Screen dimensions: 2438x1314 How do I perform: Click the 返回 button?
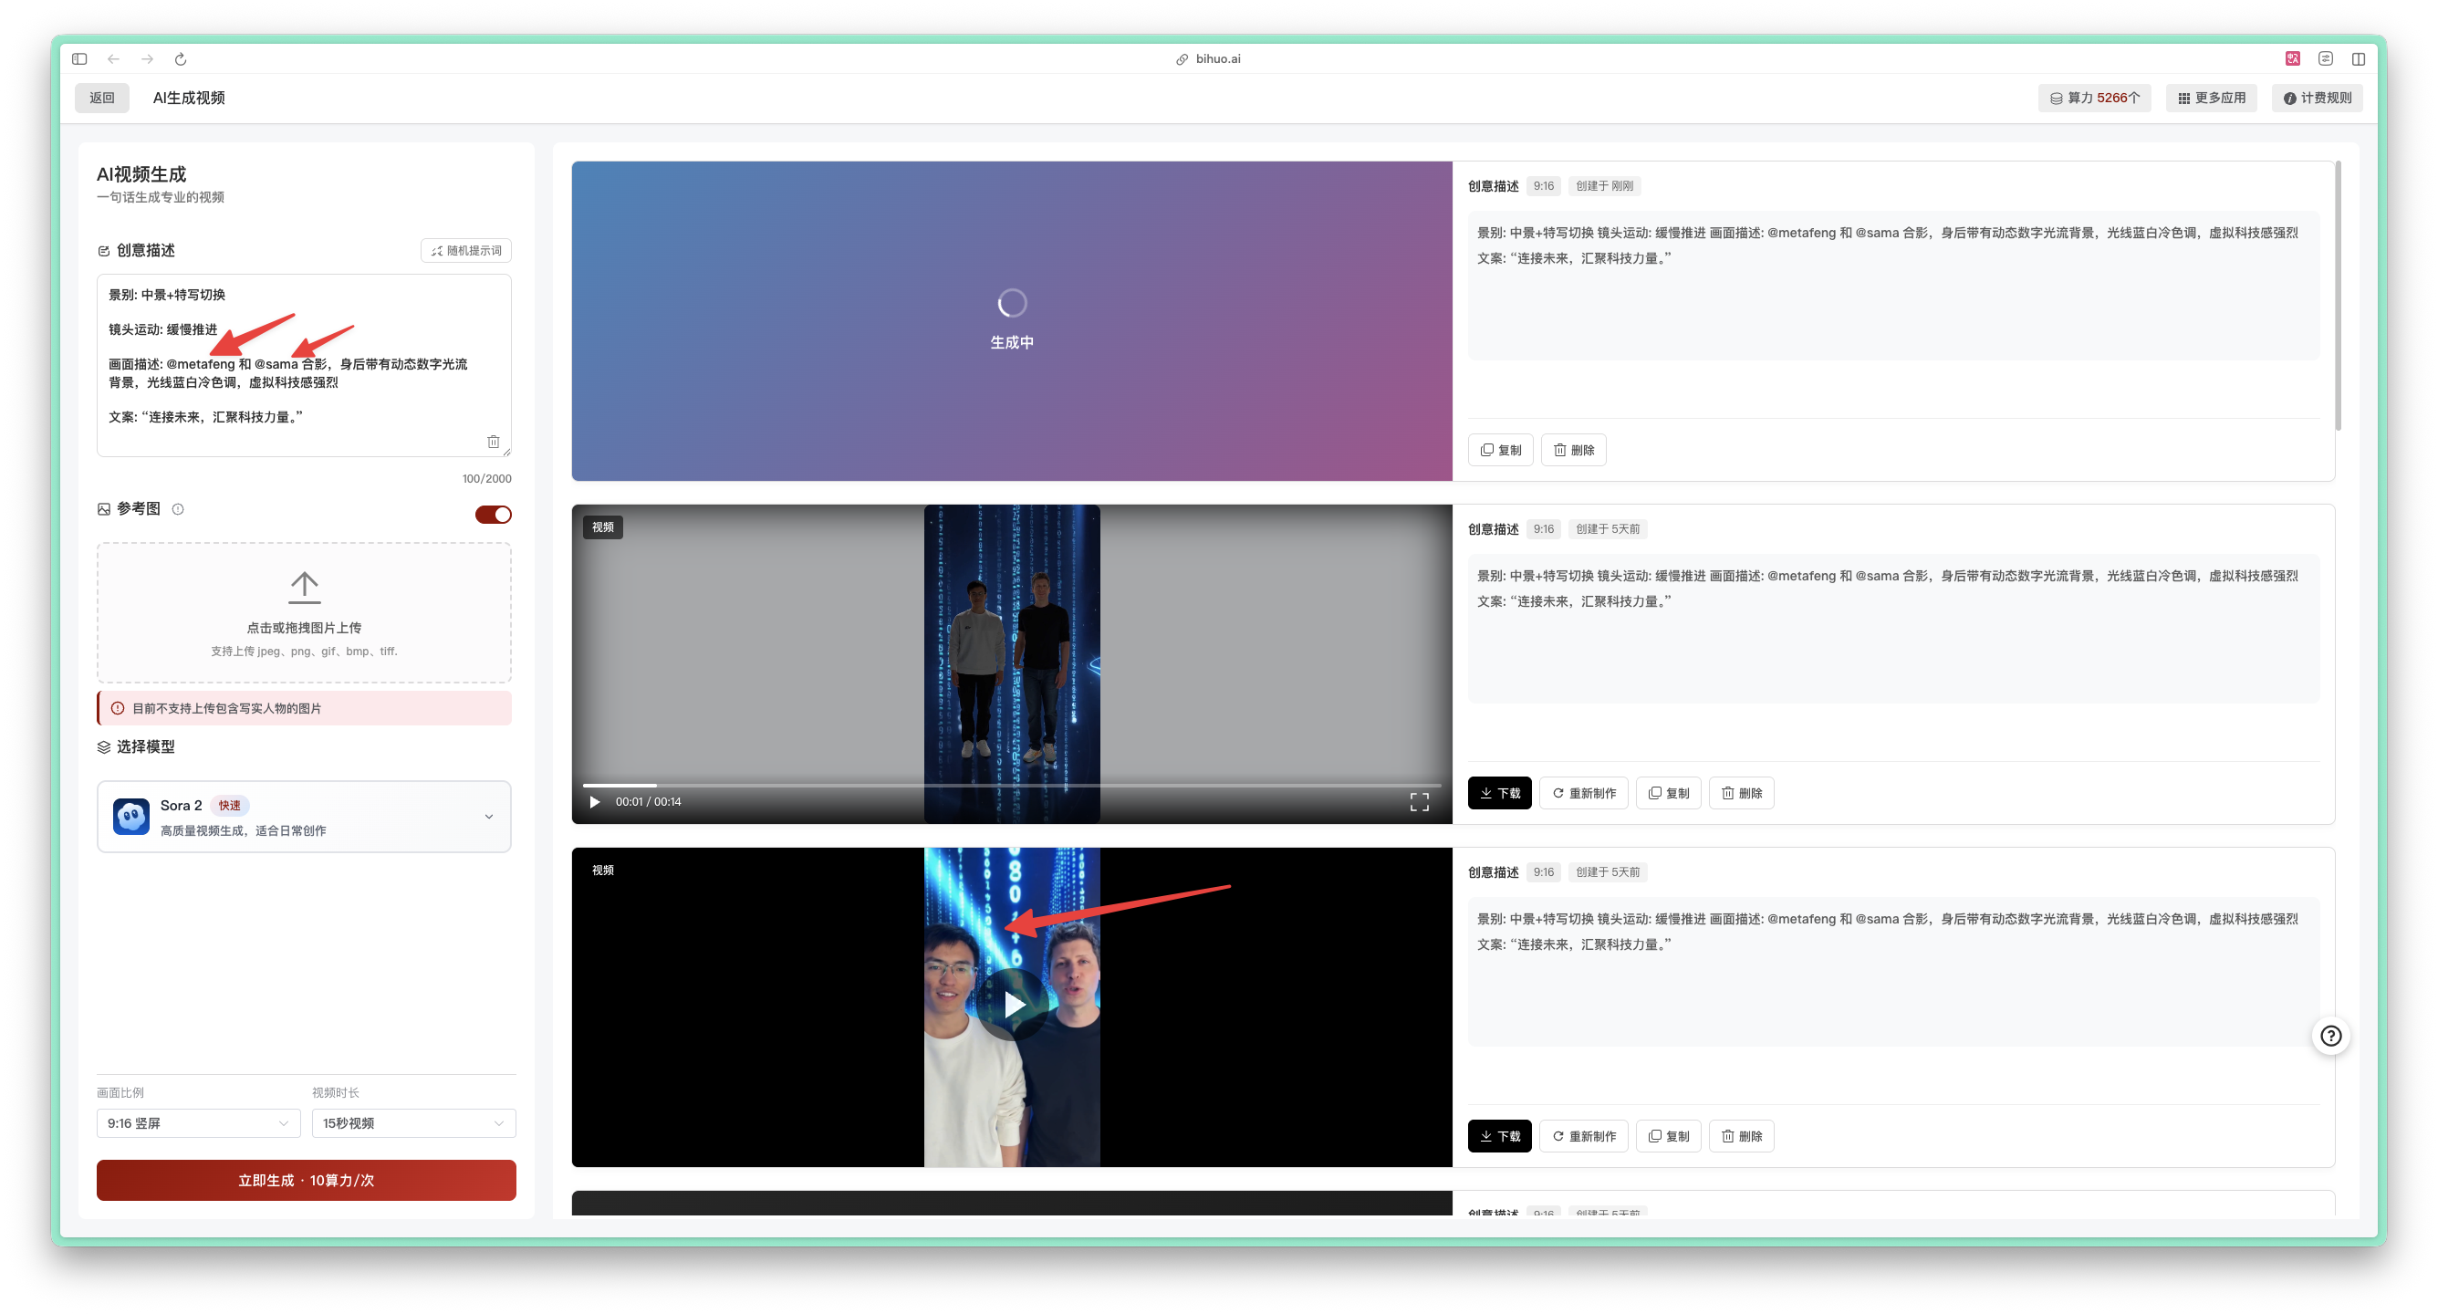pyautogui.click(x=102, y=98)
